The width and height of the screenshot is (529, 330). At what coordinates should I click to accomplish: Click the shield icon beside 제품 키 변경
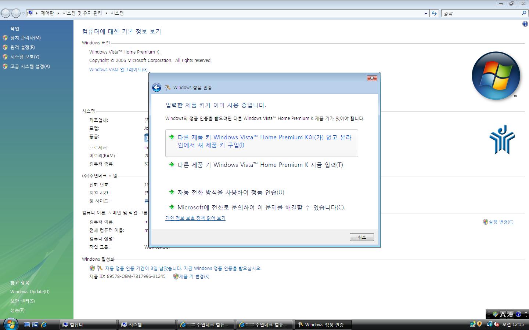pyautogui.click(x=176, y=276)
